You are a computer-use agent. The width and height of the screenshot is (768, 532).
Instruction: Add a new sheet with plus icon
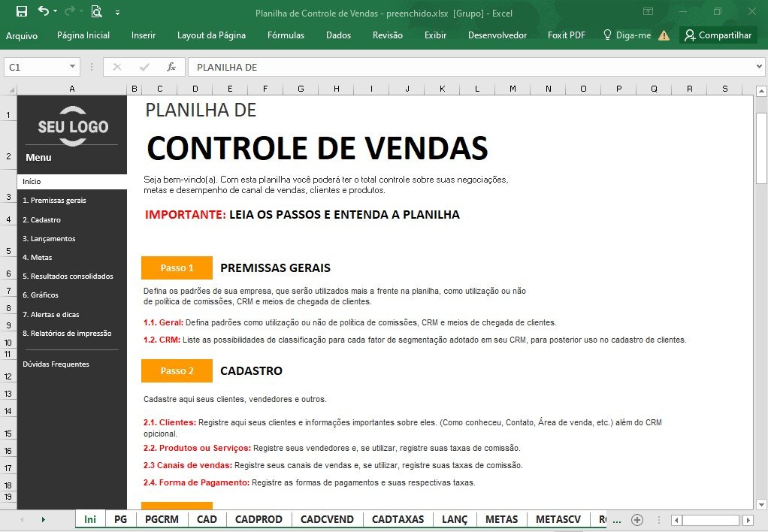click(637, 520)
